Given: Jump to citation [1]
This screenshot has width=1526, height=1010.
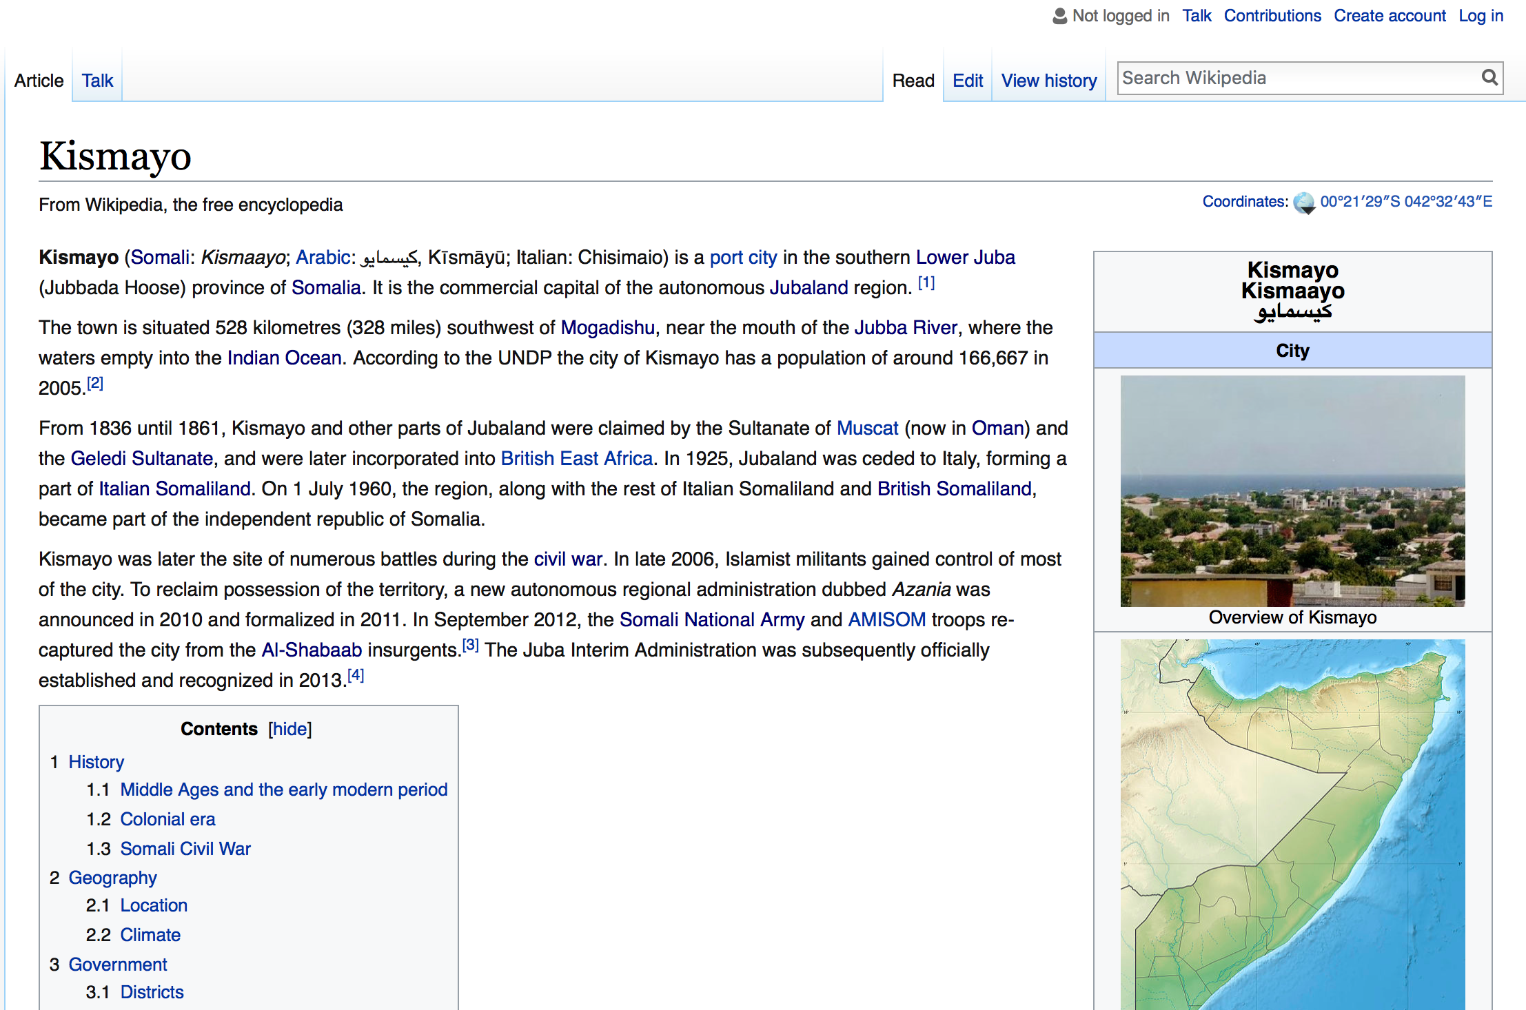Looking at the screenshot, I should click(x=926, y=282).
